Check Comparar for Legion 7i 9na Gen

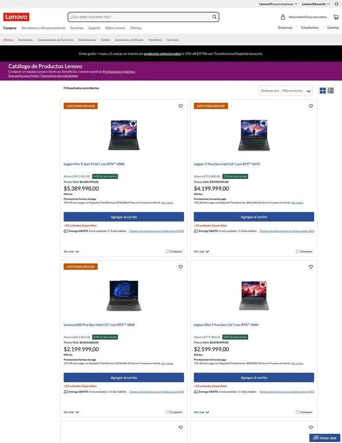pos(298,251)
